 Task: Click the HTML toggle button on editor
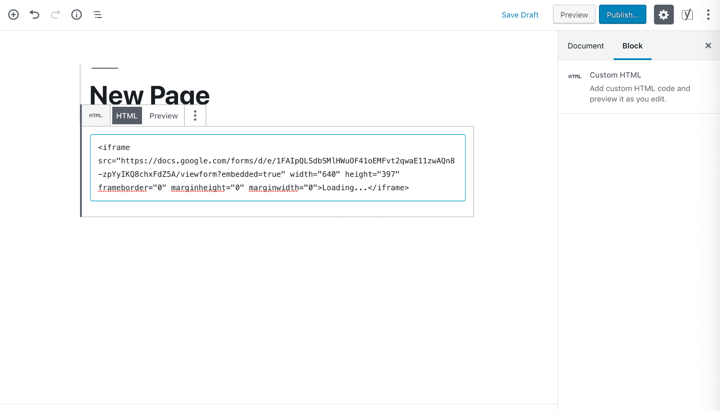[126, 115]
